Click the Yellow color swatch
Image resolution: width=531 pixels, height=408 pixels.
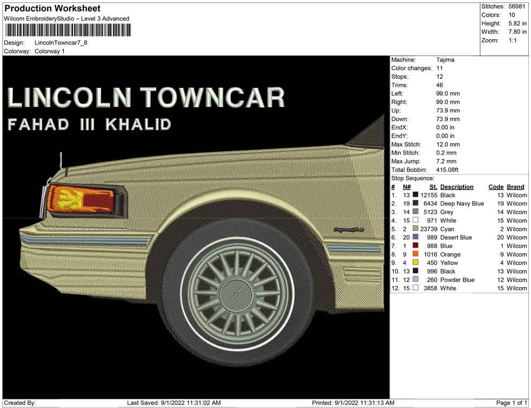(x=416, y=262)
